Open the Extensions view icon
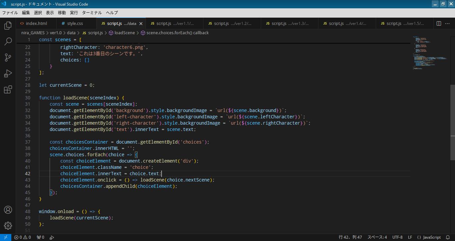Viewport: 455px width, 241px height. tap(8, 89)
